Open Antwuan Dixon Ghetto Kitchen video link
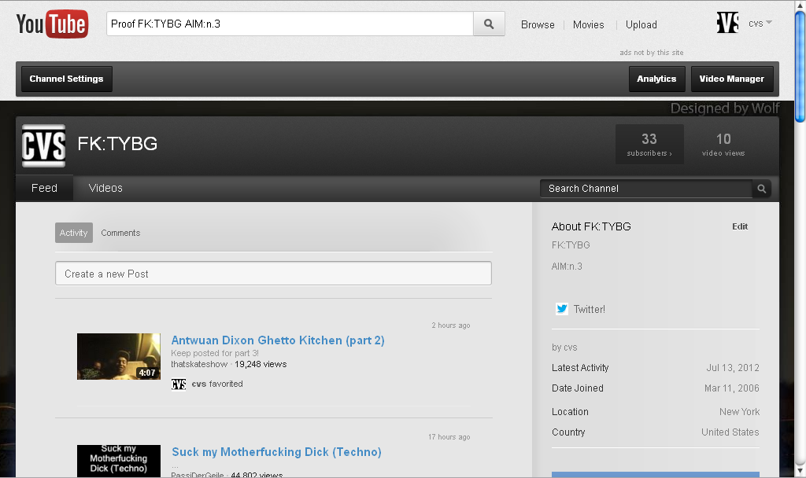806x478 pixels. pyautogui.click(x=278, y=340)
